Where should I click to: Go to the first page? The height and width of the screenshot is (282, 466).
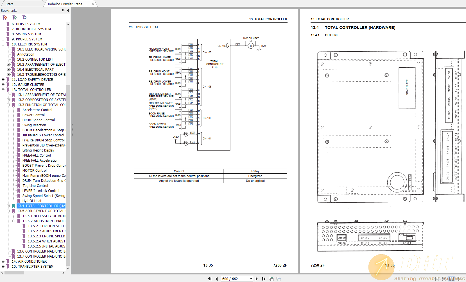tap(210, 279)
